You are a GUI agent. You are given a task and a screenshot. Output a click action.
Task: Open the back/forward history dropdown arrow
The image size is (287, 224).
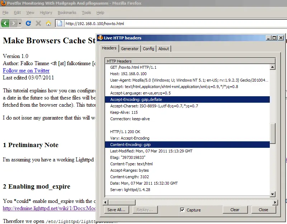click(x=20, y=23)
